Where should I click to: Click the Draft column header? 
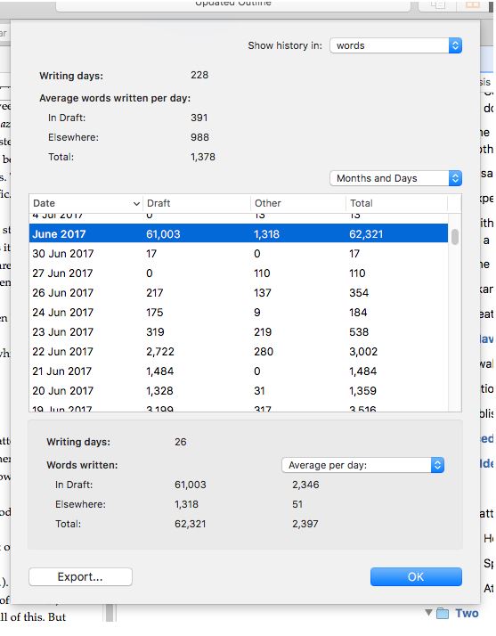(x=197, y=203)
